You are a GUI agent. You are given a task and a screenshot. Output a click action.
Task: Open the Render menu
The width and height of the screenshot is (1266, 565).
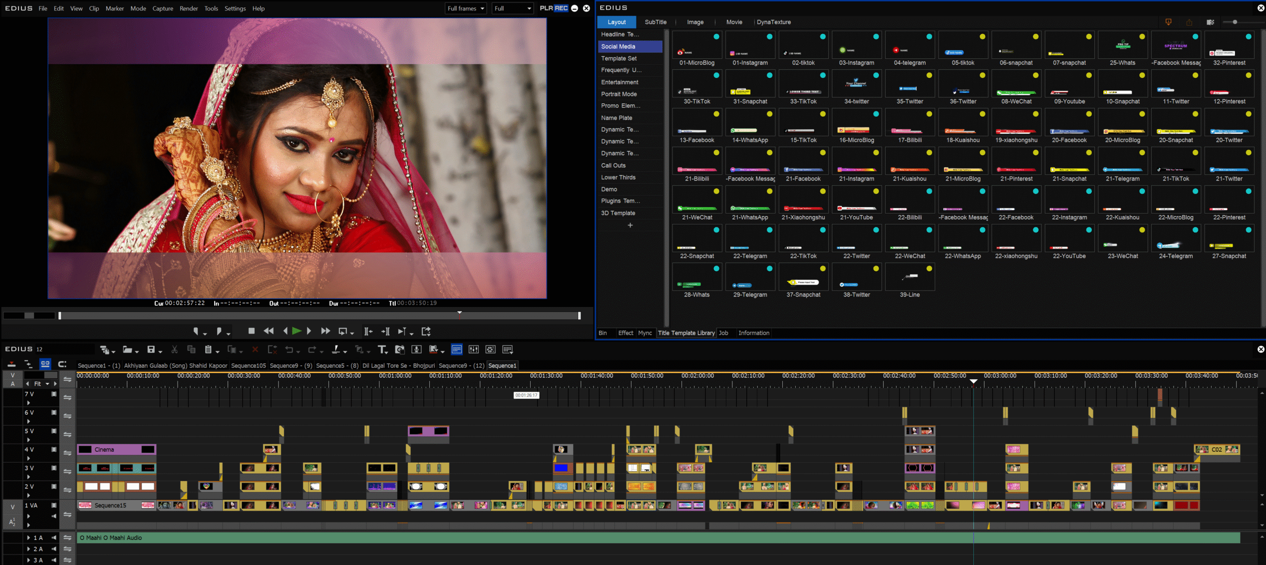coord(188,8)
